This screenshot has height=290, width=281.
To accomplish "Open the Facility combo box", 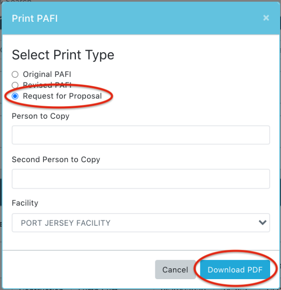I will coord(140,223).
